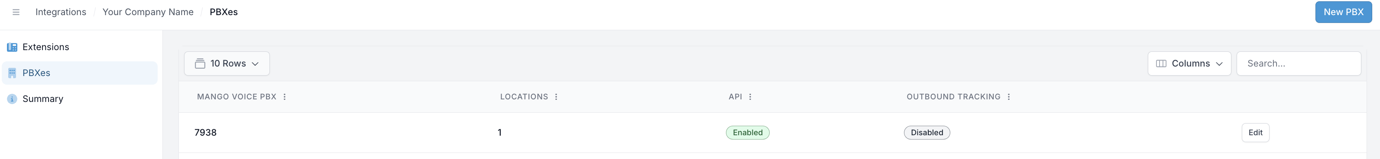
Task: Click the Summary info icon
Action: [x=12, y=99]
